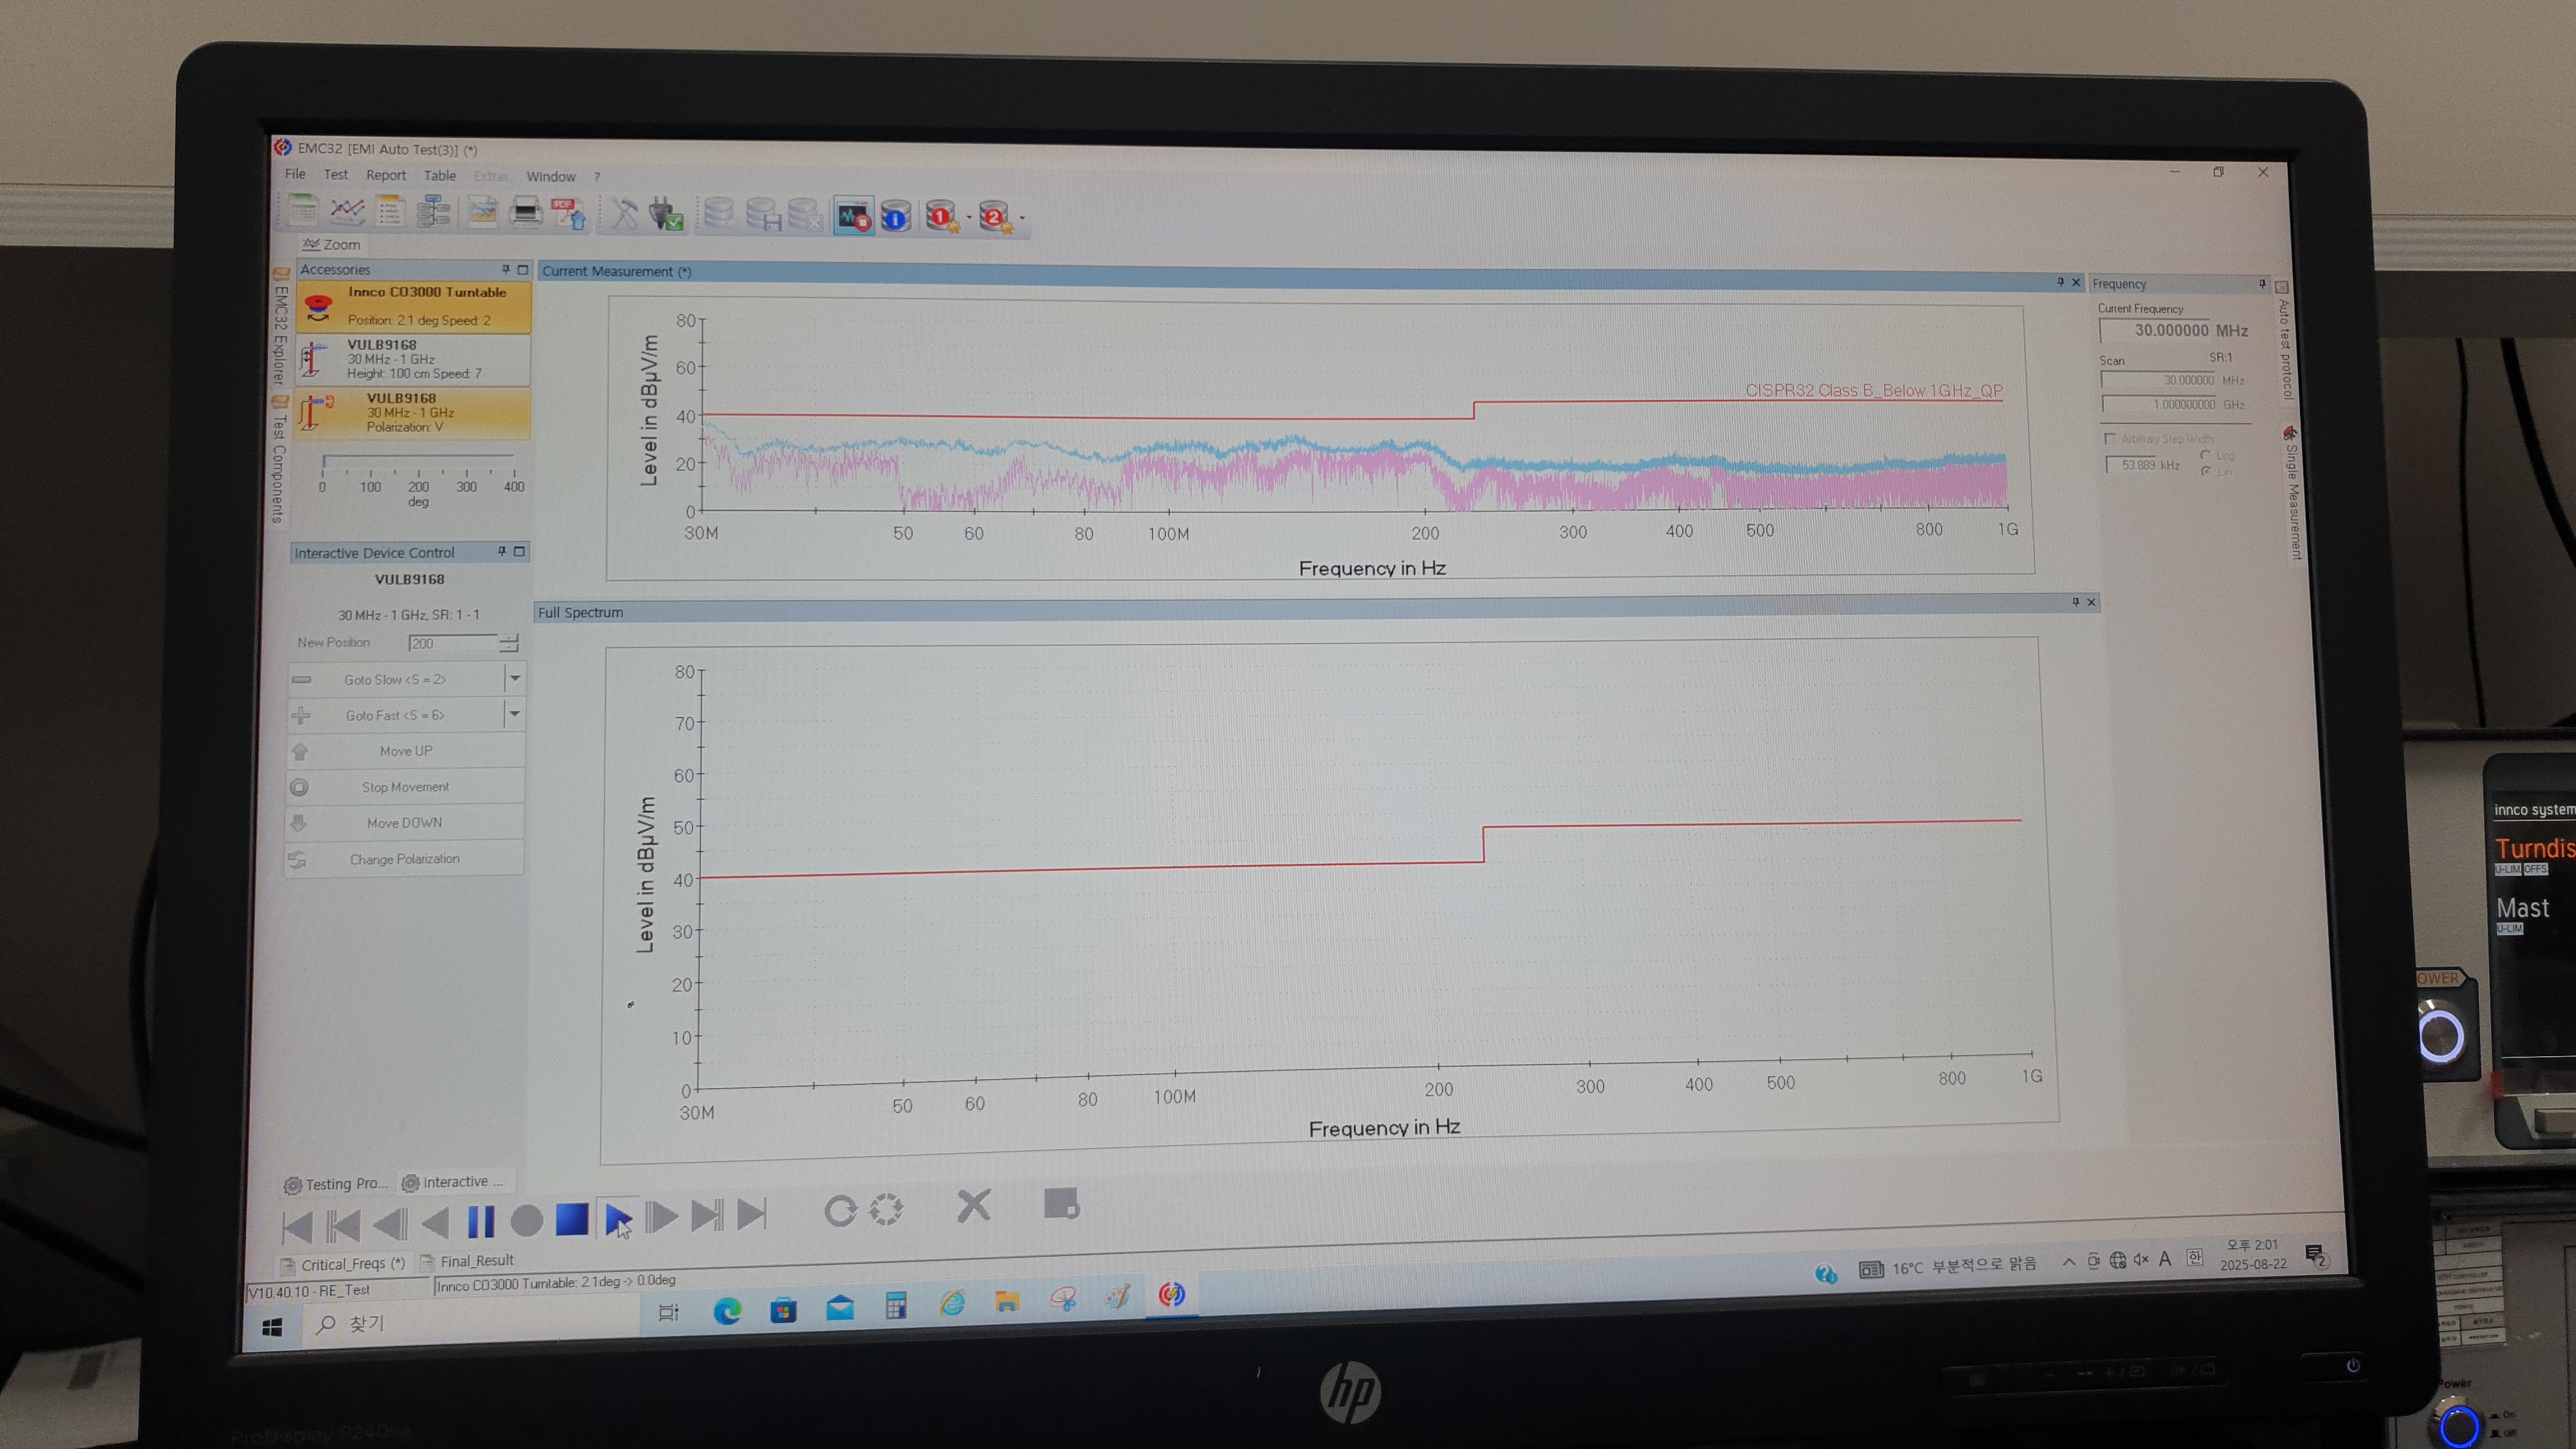The width and height of the screenshot is (2576, 1449).
Task: Click the flowchart hierarchy toolbar icon
Action: 433,211
